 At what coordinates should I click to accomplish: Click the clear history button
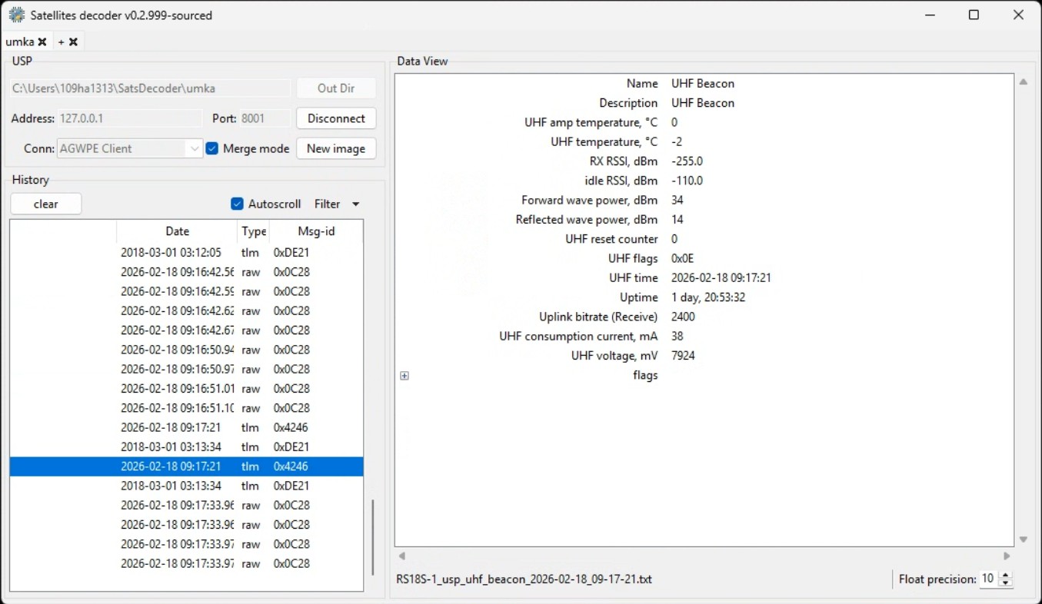46,204
